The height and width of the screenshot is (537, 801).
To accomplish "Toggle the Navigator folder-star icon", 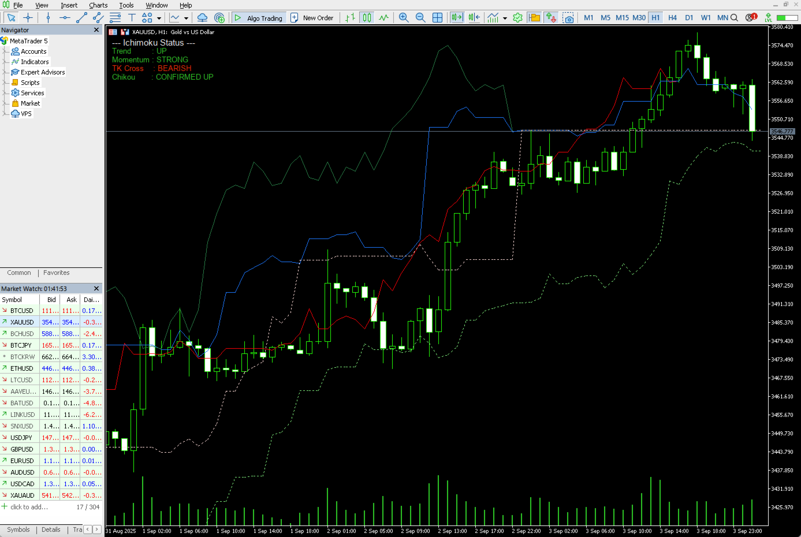I will 534,18.
